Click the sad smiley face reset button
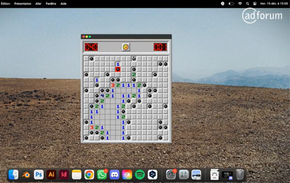Screen dimensions: 290x183 tap(125, 47)
